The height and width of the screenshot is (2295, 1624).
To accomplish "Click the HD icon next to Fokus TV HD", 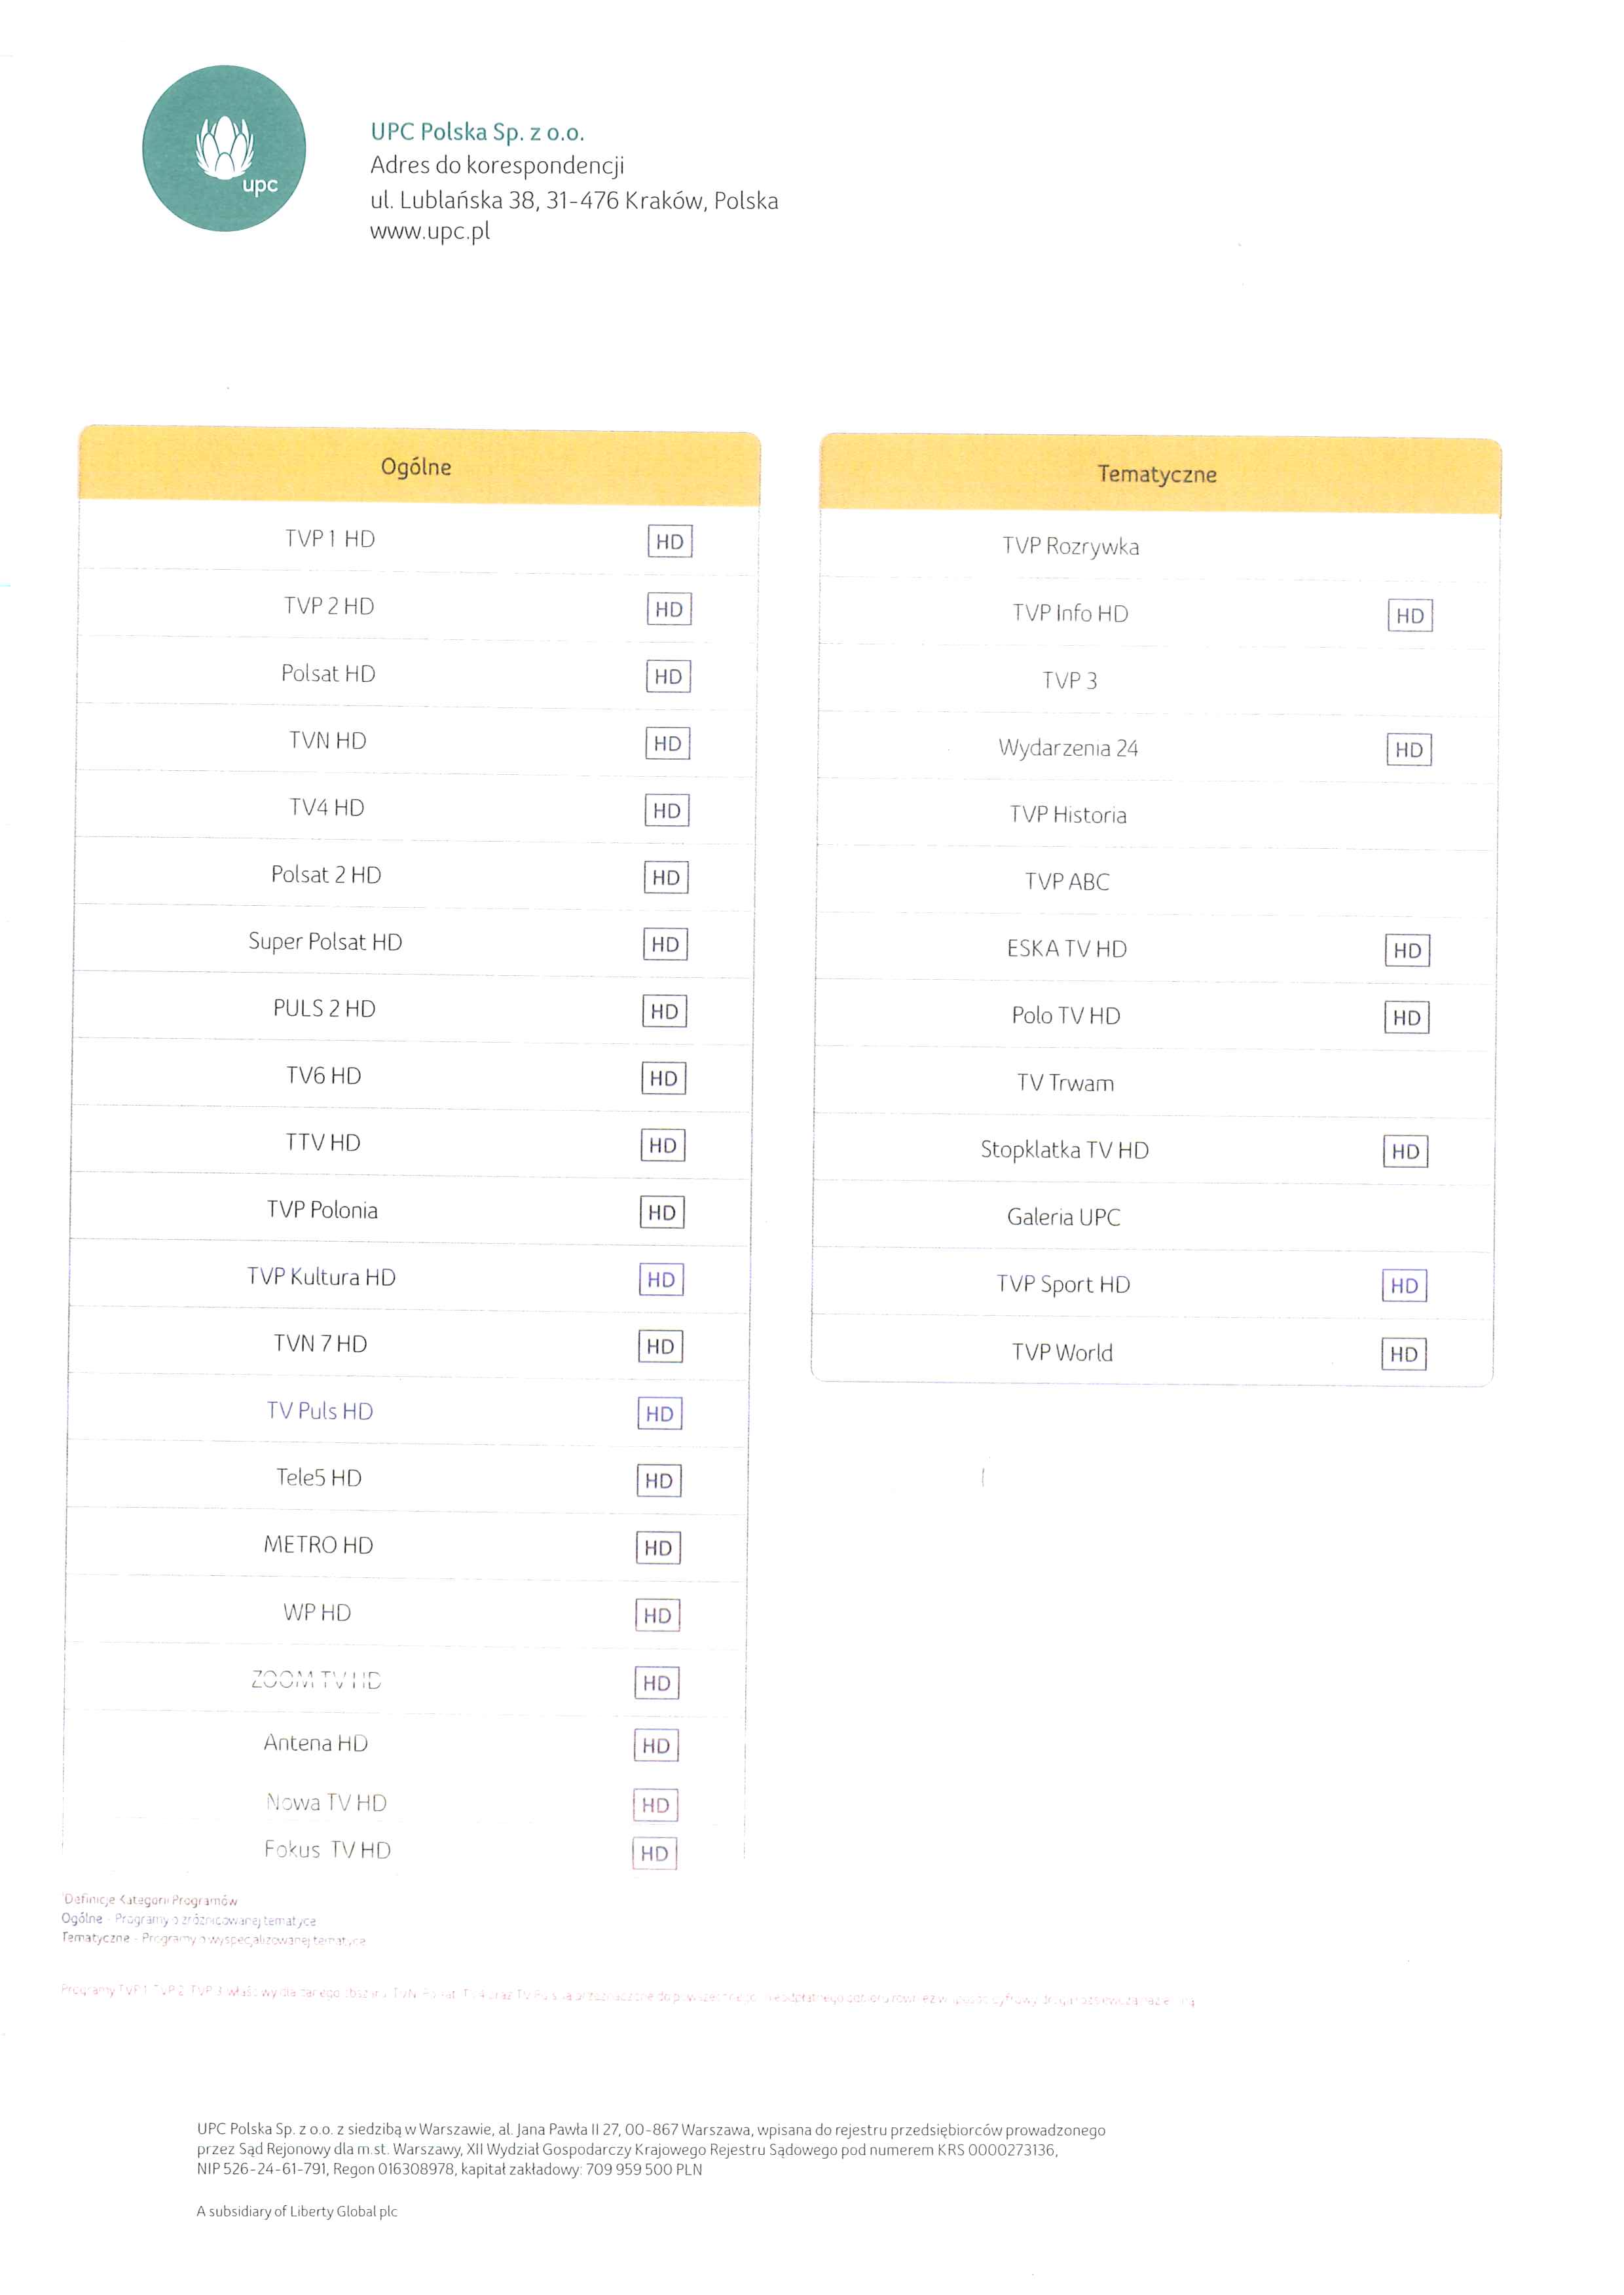I will point(655,1854).
